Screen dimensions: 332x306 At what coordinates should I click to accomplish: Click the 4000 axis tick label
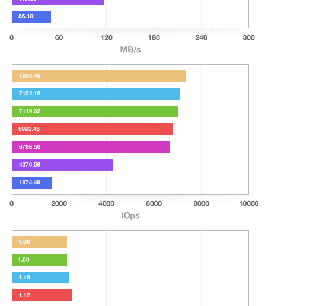click(106, 204)
